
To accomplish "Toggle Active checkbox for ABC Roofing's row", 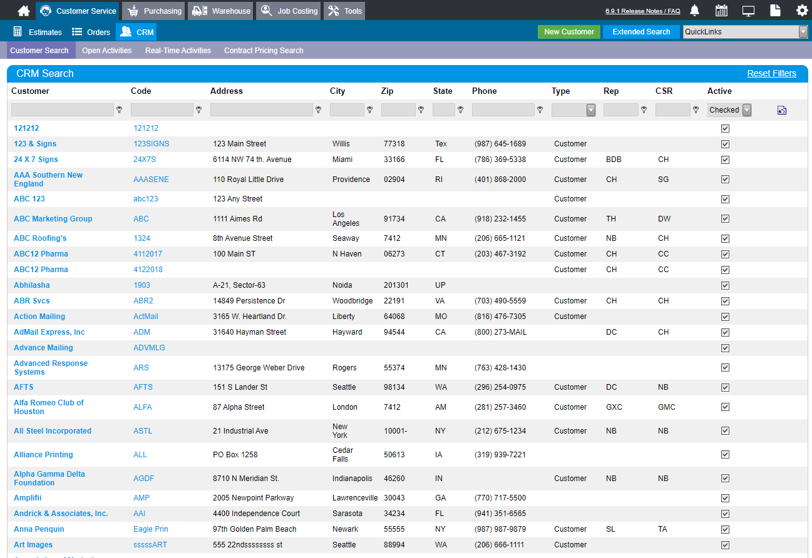I will [x=725, y=238].
